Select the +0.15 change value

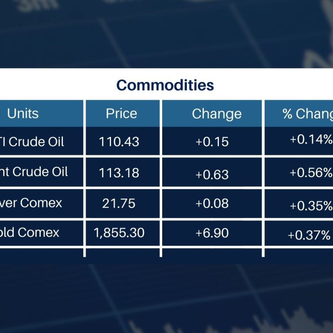click(212, 142)
